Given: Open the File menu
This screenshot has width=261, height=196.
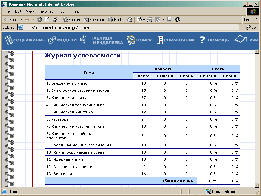Looking at the screenshot, I should tap(7, 11).
